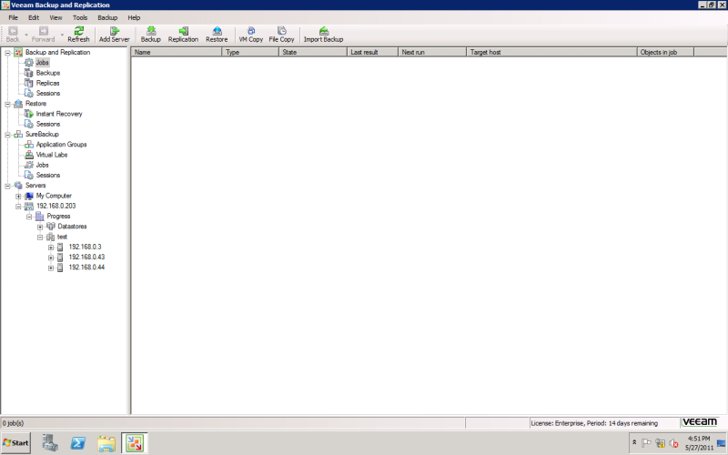The width and height of the screenshot is (728, 455).
Task: Sort by the Last result column header
Action: coord(372,52)
